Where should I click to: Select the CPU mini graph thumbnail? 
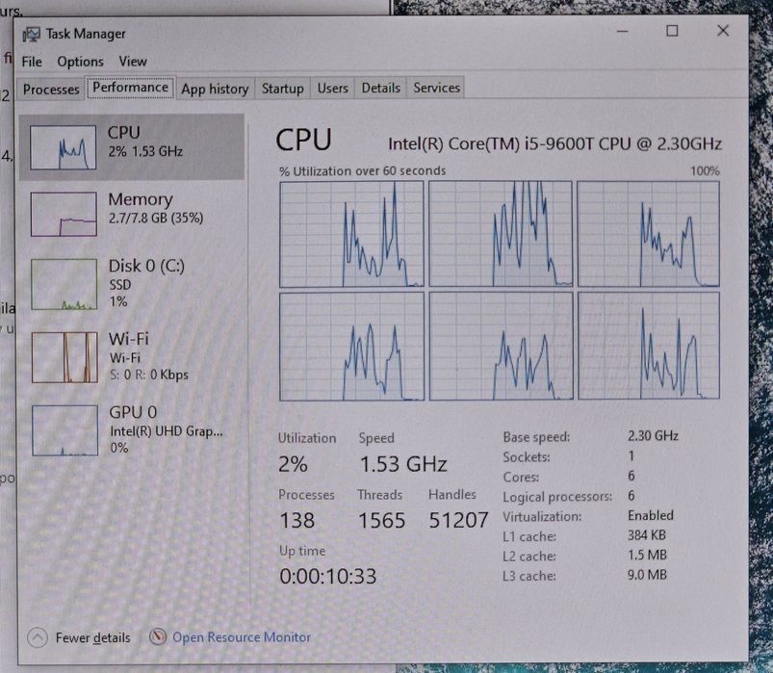tap(63, 147)
